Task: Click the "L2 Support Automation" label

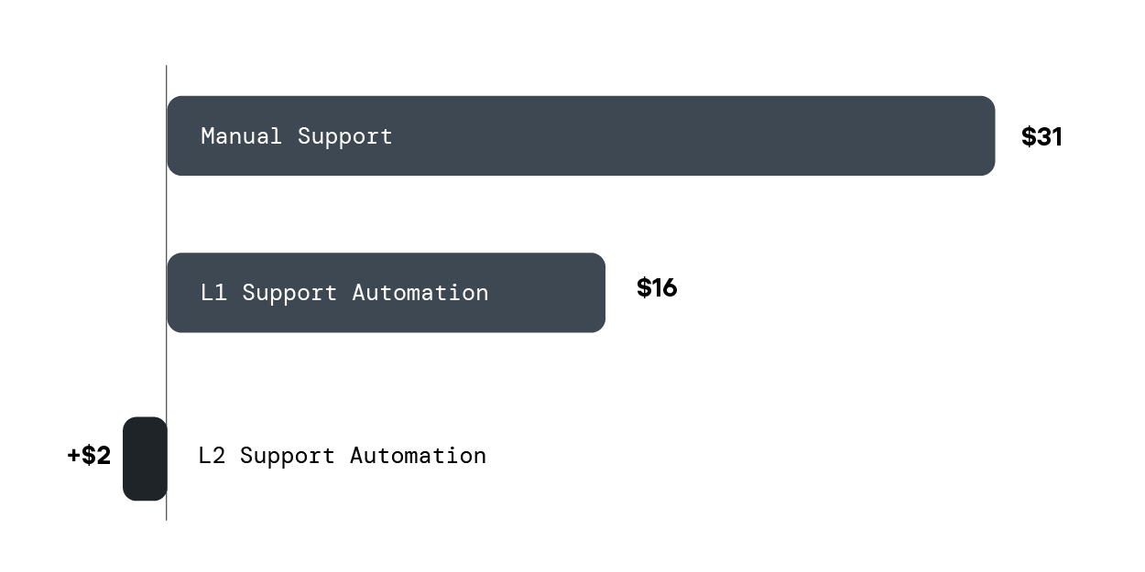Action: point(343,456)
